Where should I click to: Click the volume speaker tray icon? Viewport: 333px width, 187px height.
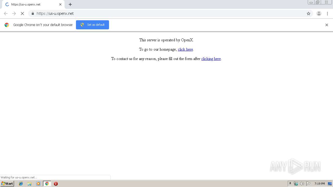[302, 184]
